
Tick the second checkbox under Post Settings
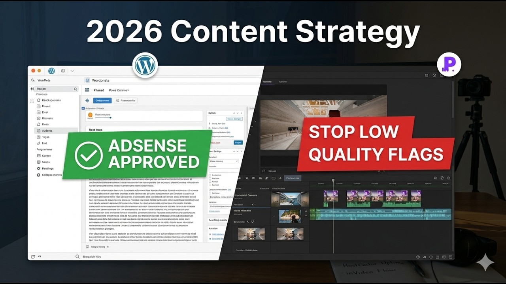210,178
